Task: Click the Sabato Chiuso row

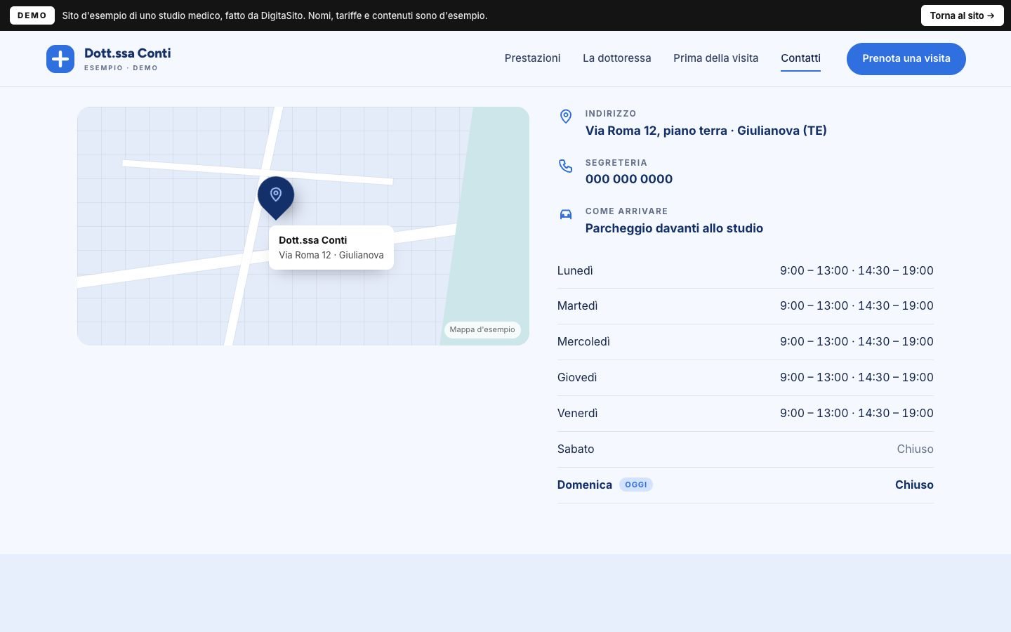Action: tap(746, 449)
